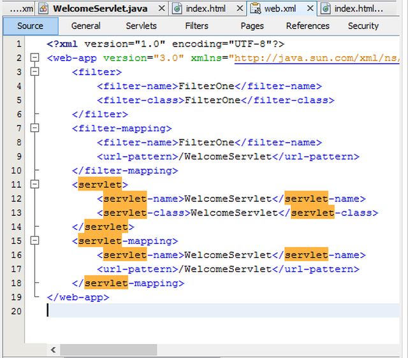Click the horizontal scrollbar left arrow
This screenshot has width=408, height=358.
click(54, 350)
